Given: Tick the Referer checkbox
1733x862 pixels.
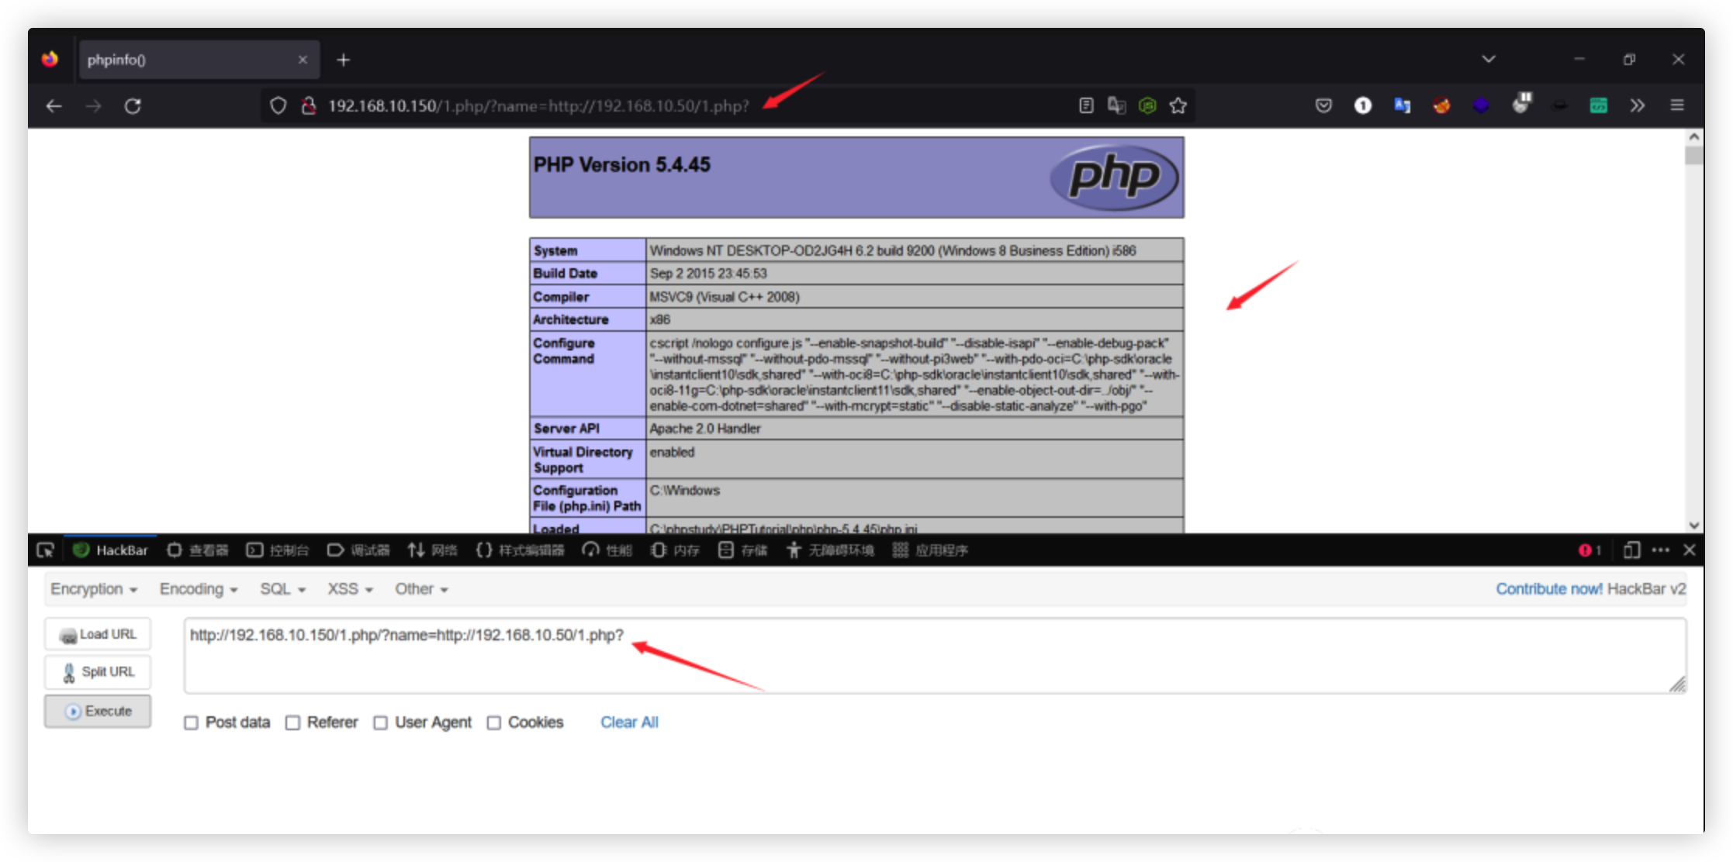Looking at the screenshot, I should click(x=292, y=722).
